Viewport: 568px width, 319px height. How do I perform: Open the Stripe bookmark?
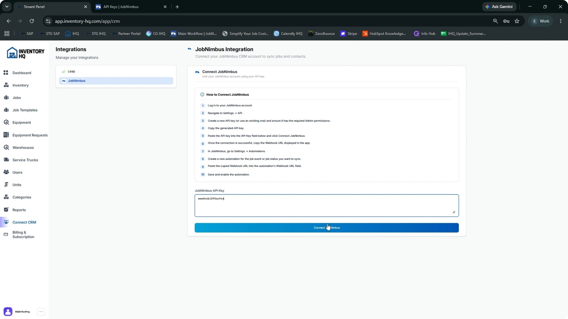coord(349,34)
